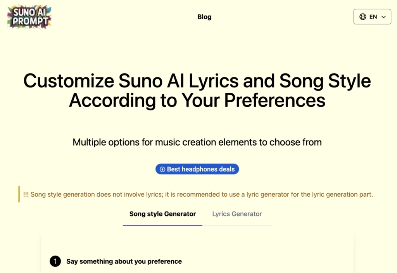Select the black circle with number one
Image resolution: width=397 pixels, height=273 pixels.
55,261
